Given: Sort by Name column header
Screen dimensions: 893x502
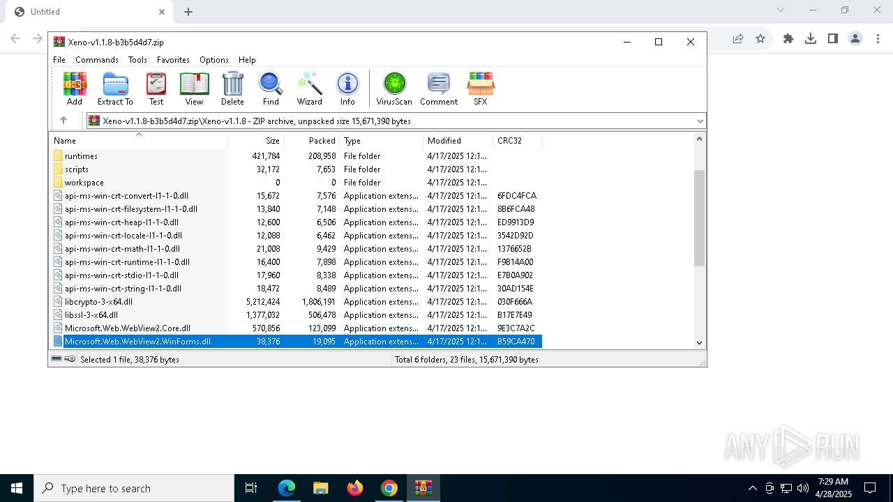Looking at the screenshot, I should (139, 140).
